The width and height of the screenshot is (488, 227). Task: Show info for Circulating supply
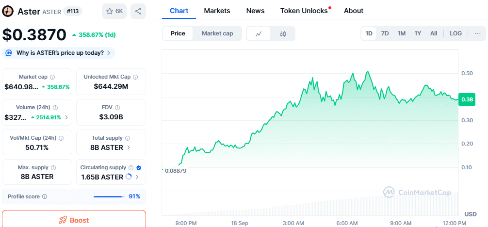(131, 167)
